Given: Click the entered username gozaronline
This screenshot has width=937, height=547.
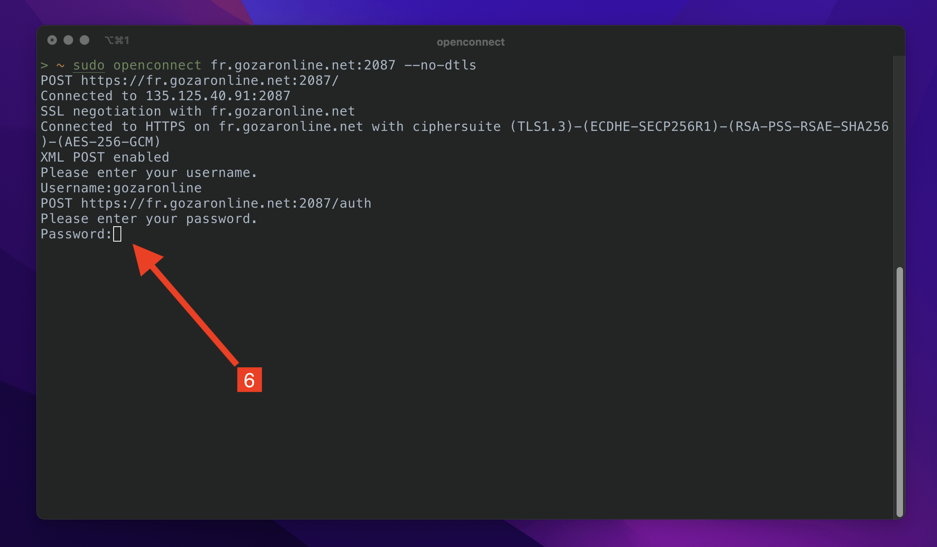Looking at the screenshot, I should 157,188.
